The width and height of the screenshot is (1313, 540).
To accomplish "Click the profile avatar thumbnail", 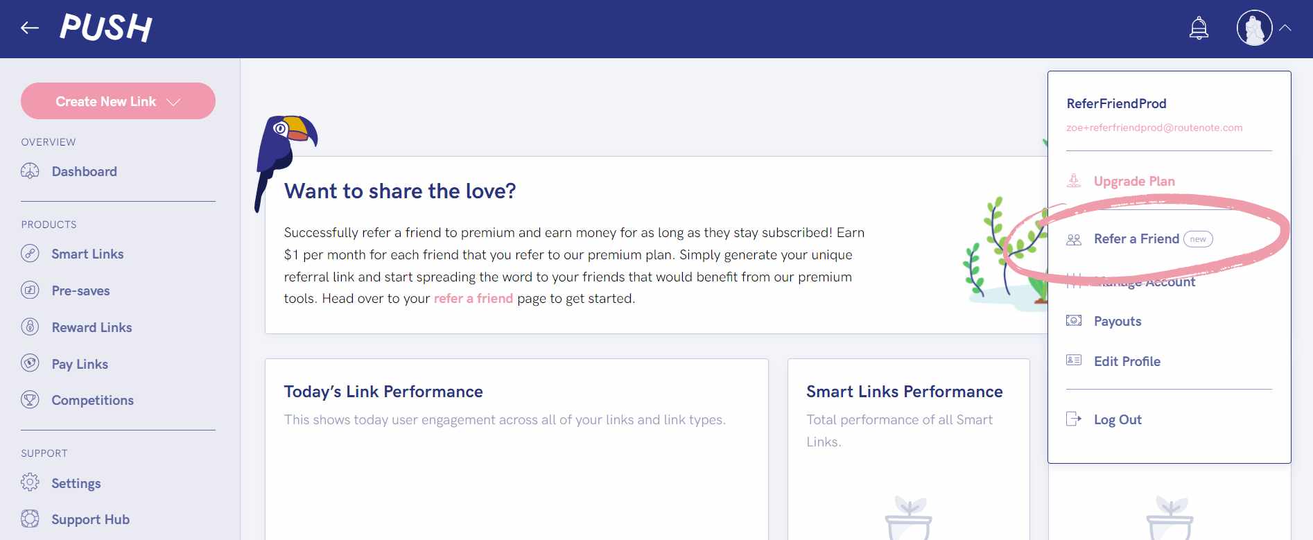I will 1255,28.
